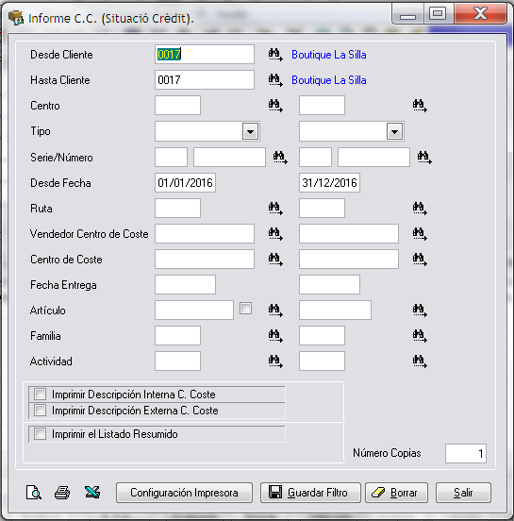The height and width of the screenshot is (521, 514).
Task: Enable Imprimir Descripción Externa C. Coste
Action: tap(41, 411)
